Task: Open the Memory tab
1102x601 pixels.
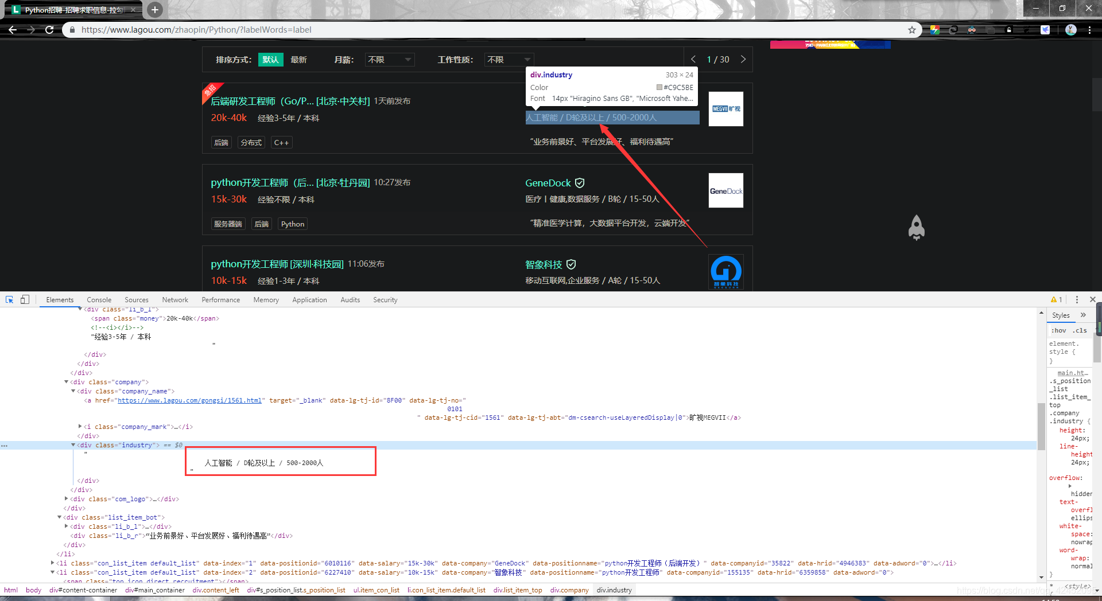Action: tap(266, 300)
